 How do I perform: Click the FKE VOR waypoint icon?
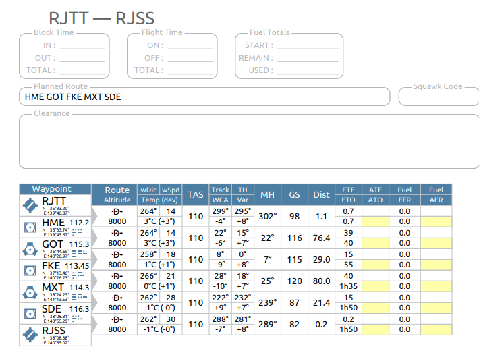tap(30, 271)
